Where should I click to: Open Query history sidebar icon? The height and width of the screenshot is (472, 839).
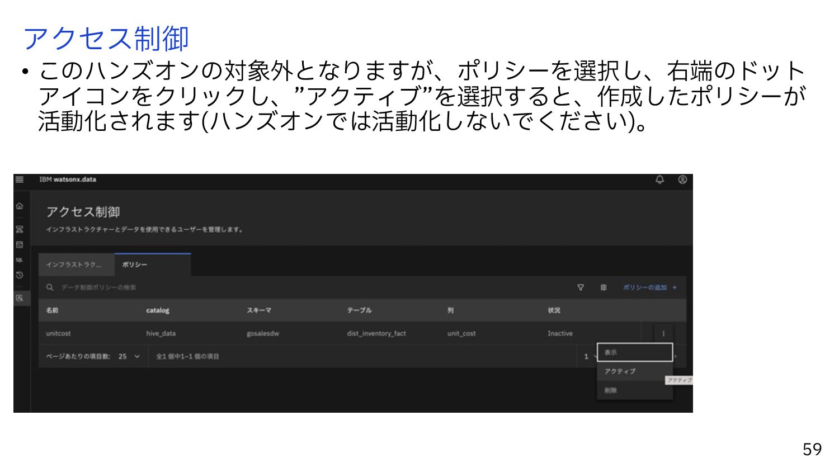coord(20,275)
